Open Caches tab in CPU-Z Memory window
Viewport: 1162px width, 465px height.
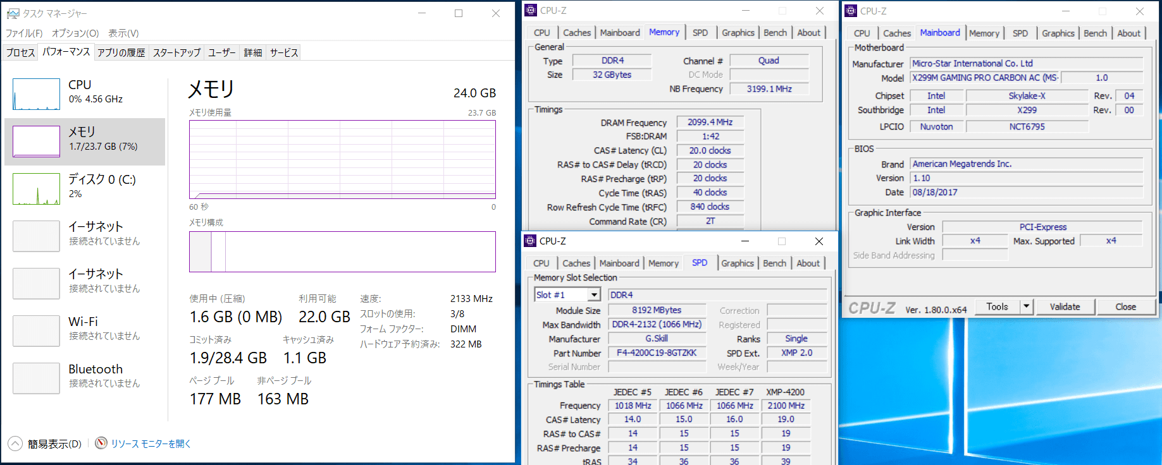[x=577, y=33]
